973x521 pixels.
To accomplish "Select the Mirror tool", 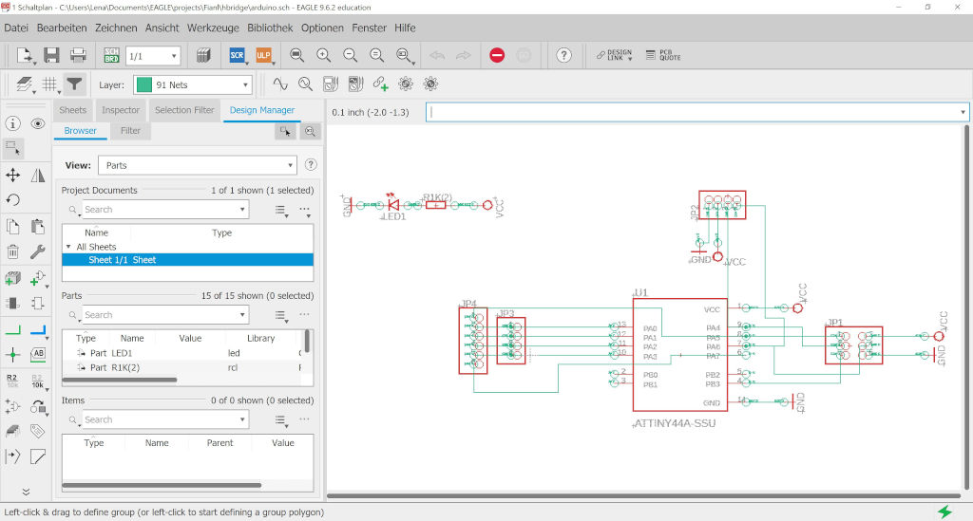I will [38, 175].
